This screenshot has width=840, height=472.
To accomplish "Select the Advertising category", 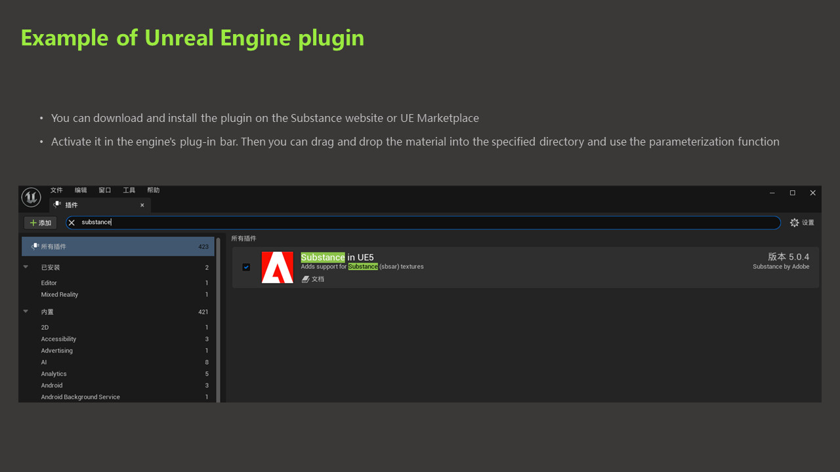I will pos(118,351).
